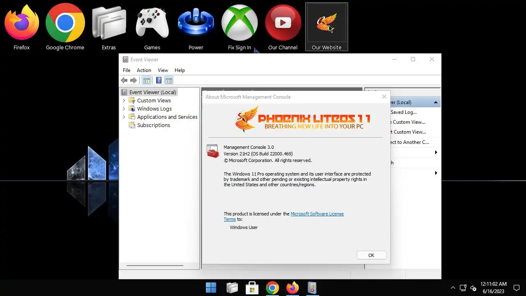Image resolution: width=526 pixels, height=296 pixels.
Task: Click the muted volume tray icon
Action: (473, 288)
